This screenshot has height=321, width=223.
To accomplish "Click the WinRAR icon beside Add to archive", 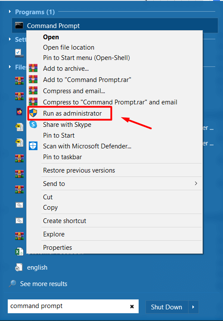I will (33, 68).
